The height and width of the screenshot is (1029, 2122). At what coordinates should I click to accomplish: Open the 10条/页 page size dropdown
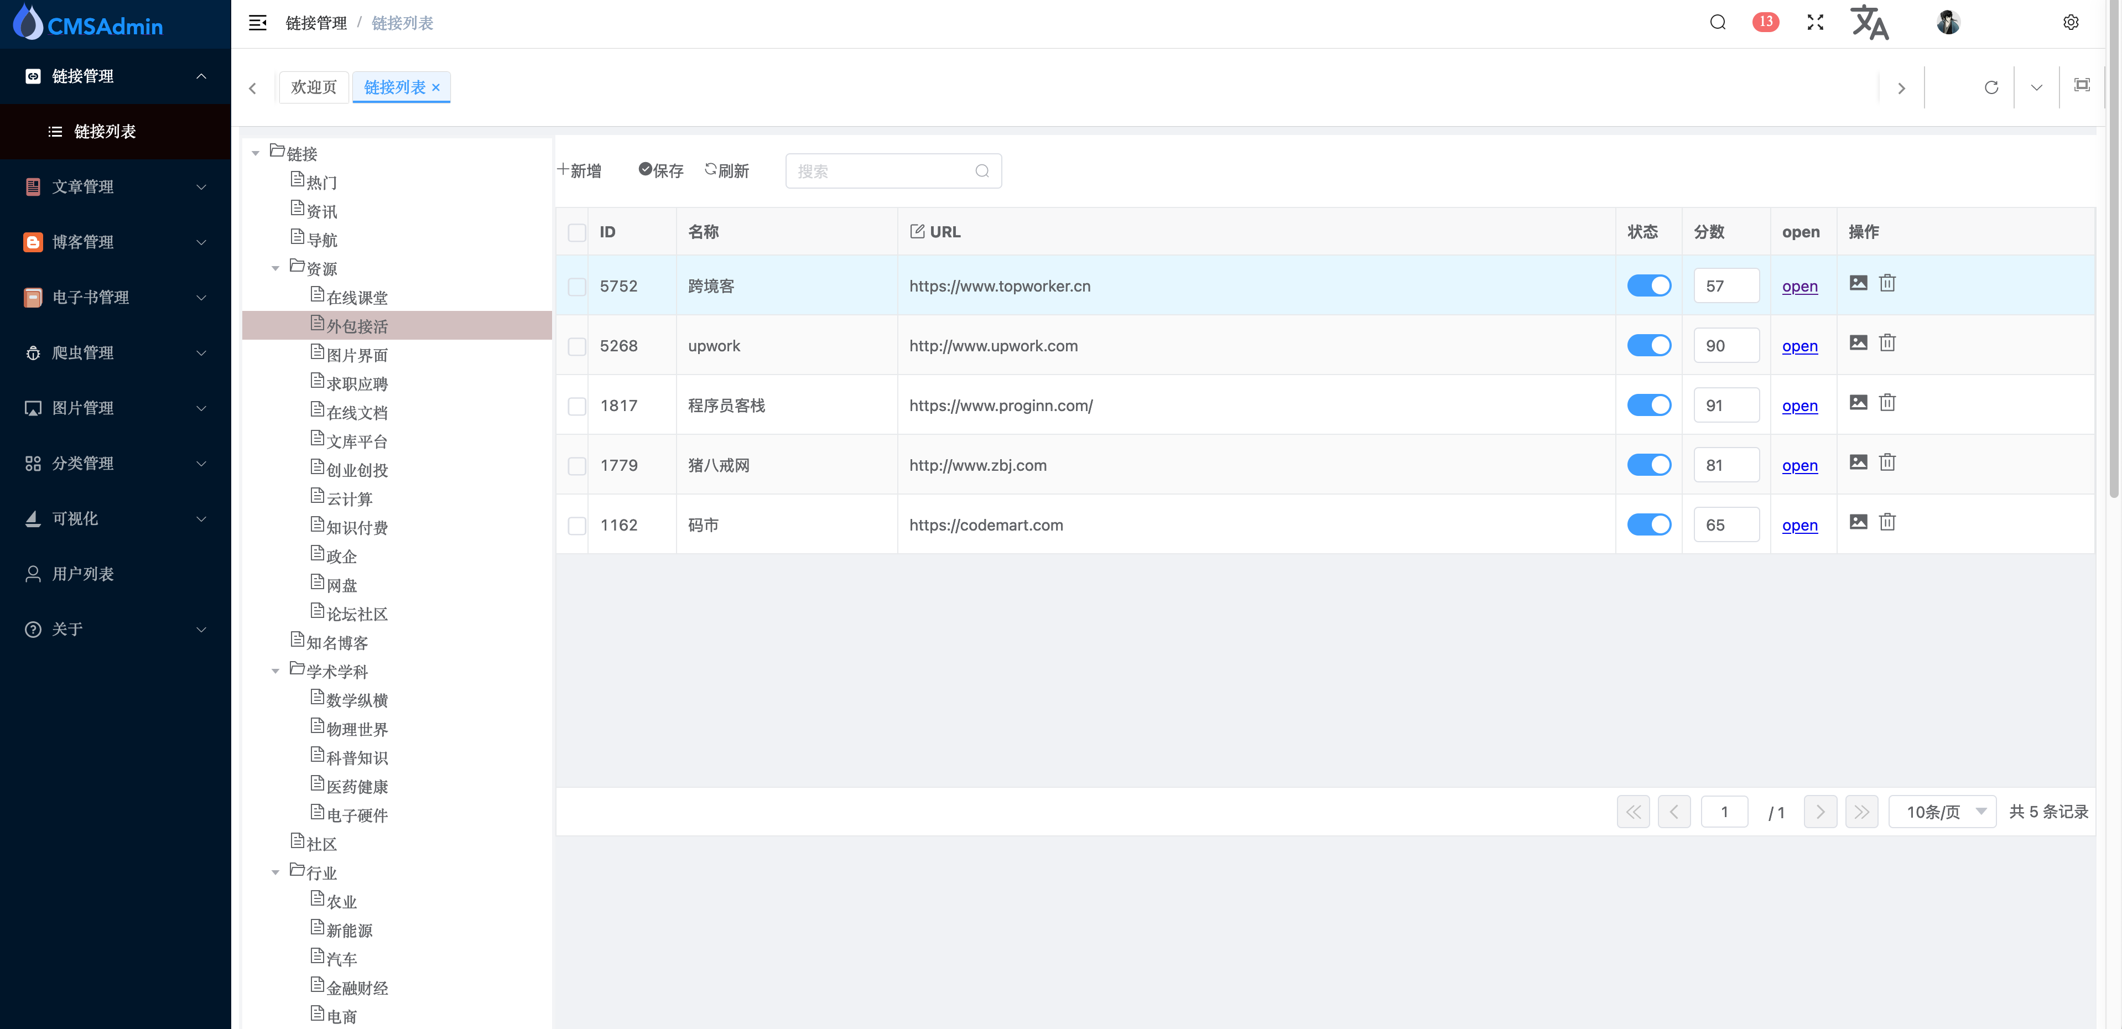coord(1942,812)
